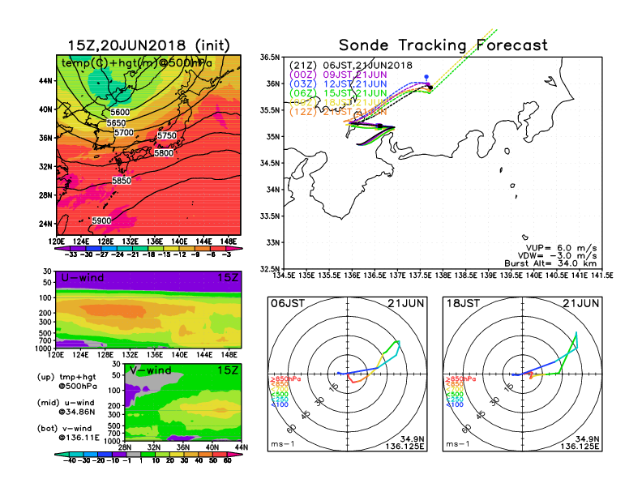The height and width of the screenshot is (496, 642).
Task: Click the "(up) tmp+hgt @500hPa" note
Action: click(x=69, y=382)
